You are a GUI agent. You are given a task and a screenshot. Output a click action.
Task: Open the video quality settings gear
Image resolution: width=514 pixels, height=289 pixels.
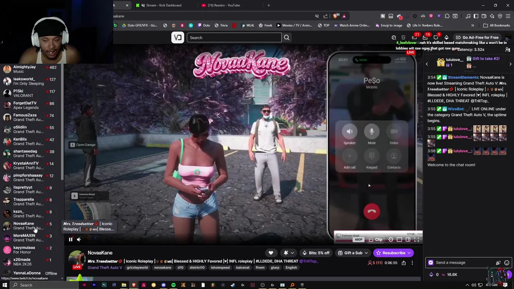coord(391,240)
